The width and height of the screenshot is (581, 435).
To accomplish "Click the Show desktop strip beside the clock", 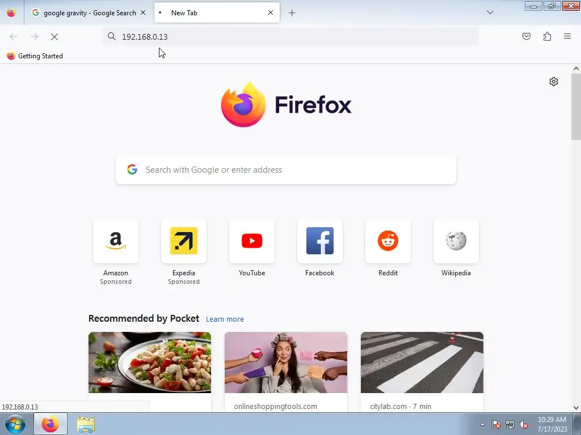I will click(578, 424).
